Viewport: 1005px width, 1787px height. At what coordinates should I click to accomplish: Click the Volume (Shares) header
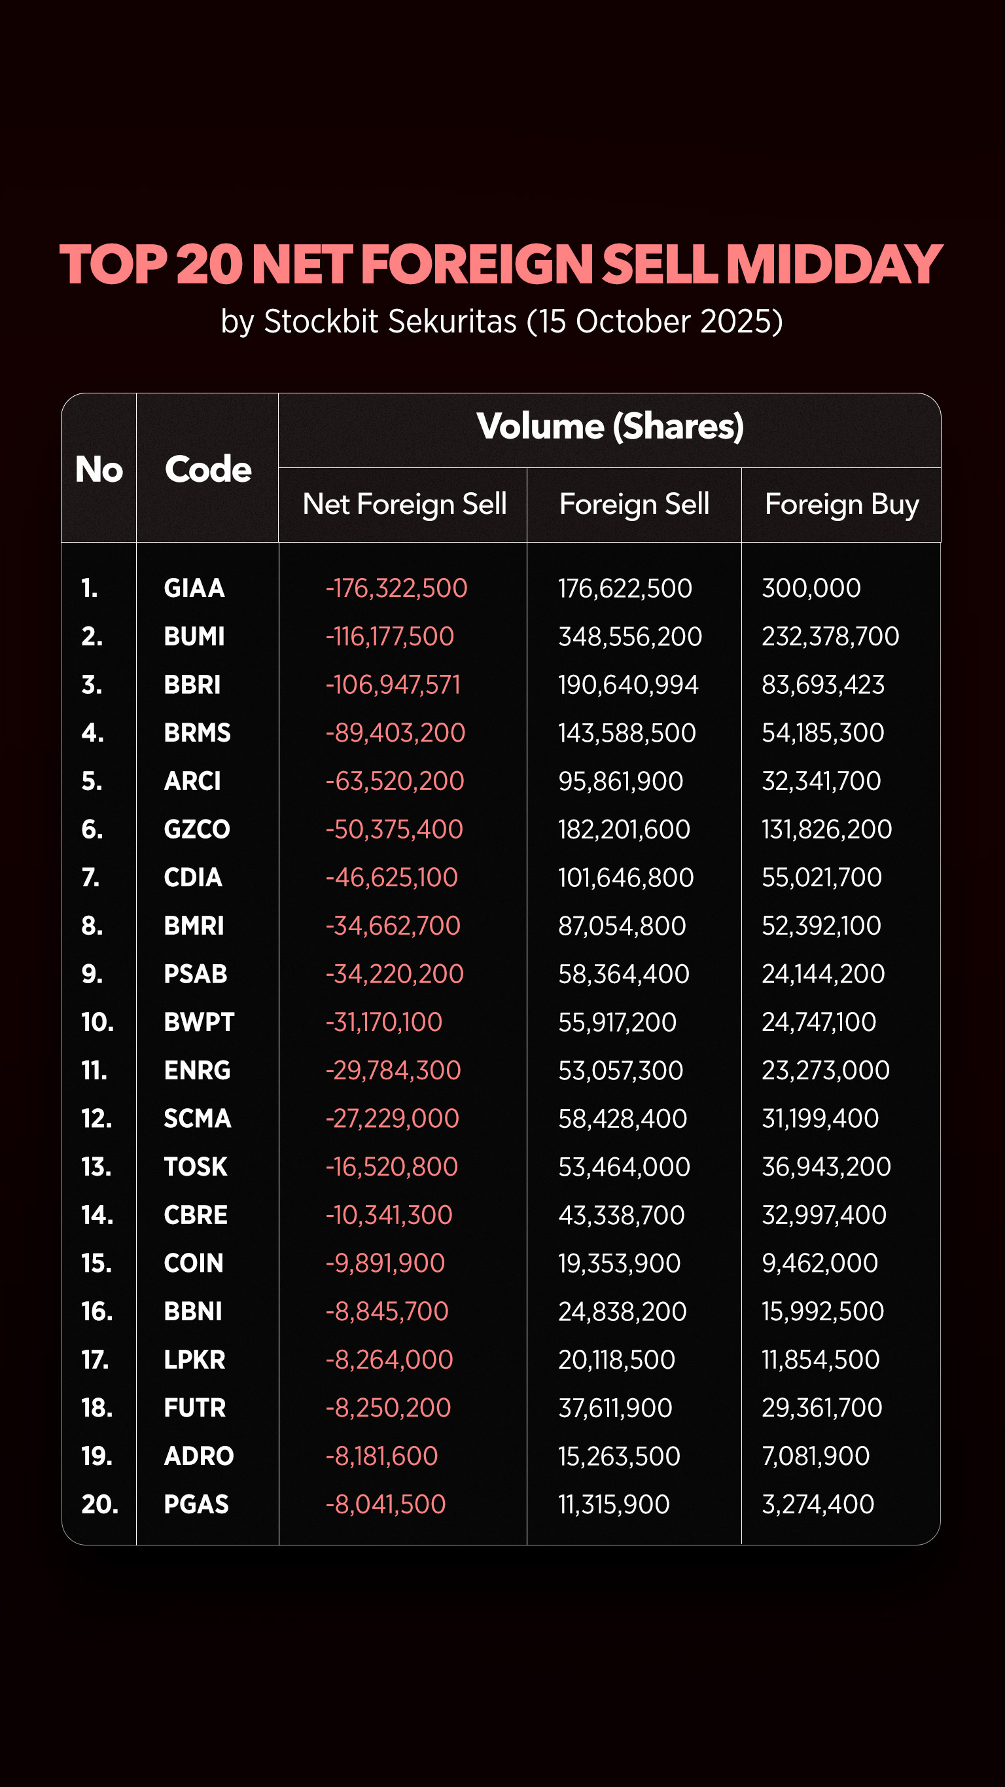(609, 426)
